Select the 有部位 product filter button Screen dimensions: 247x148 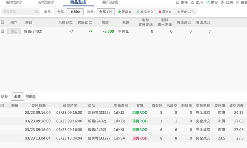75,12
